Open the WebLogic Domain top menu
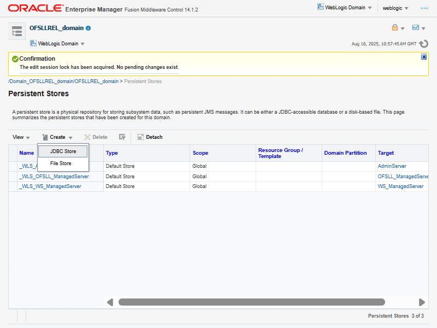The height and width of the screenshot is (328, 437). tap(345, 8)
